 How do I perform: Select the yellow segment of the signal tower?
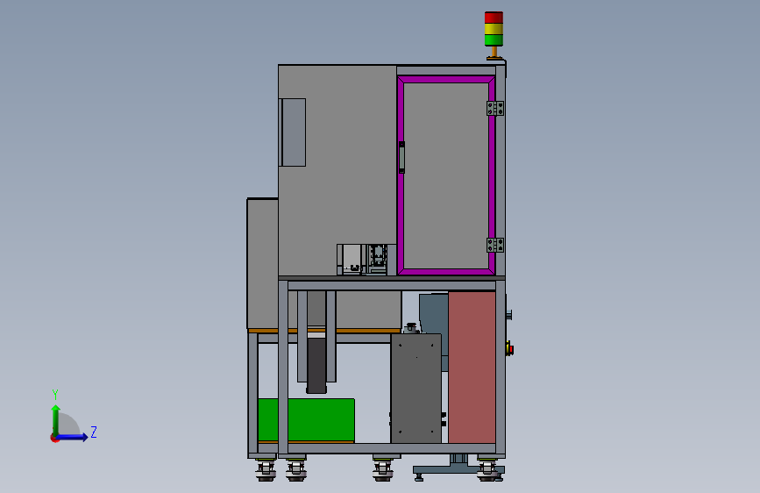494,29
